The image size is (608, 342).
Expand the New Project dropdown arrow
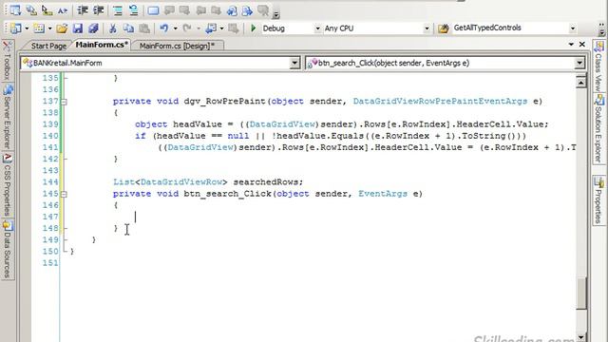(x=27, y=28)
